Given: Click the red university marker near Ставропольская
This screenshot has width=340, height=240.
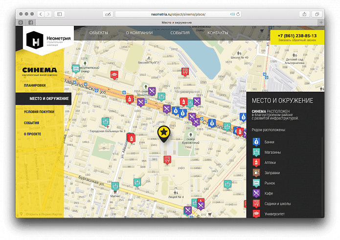Looking at the screenshot, I should [x=114, y=75].
